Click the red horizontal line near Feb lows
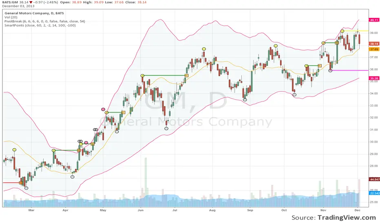380x224 pixels. coord(11,182)
